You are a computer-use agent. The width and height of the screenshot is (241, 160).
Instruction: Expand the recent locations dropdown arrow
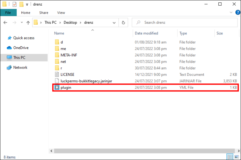(22, 23)
